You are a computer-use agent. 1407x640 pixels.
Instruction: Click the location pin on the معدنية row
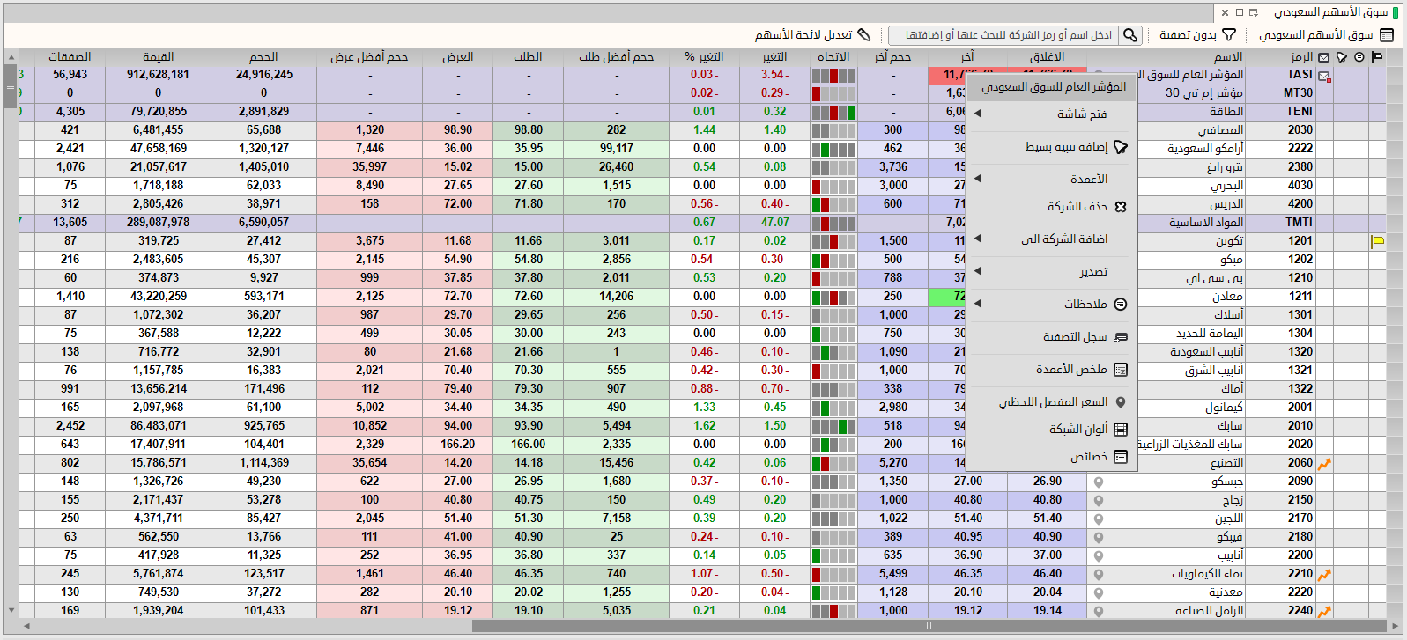1099,593
